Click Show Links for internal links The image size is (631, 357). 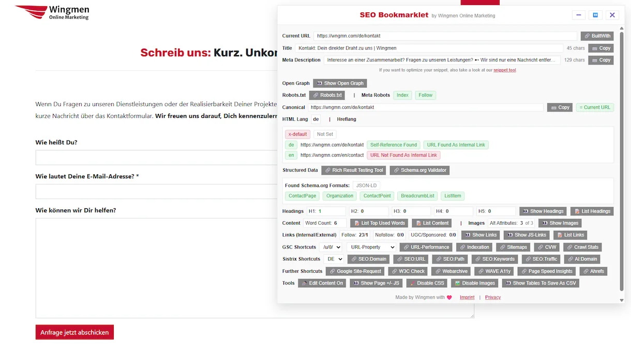tap(480, 235)
